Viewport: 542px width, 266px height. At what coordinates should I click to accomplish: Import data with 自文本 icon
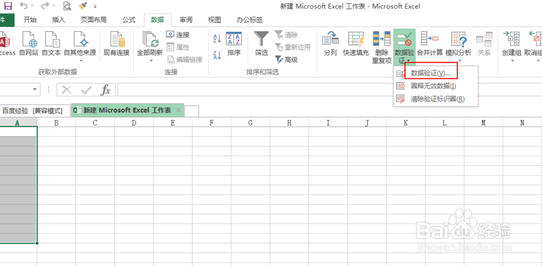tap(51, 44)
